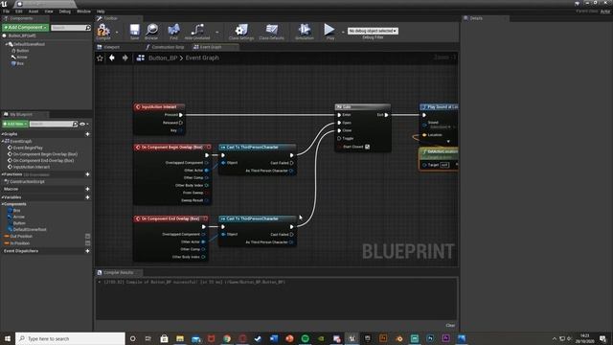The image size is (613, 345).
Task: Open the Task View taskbar button
Action: point(148,338)
